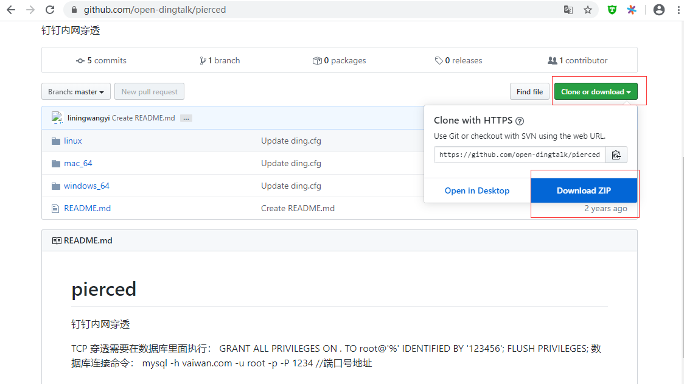Viewport: 684px width, 384px height.
Task: Select the clone URL text field
Action: click(x=520, y=155)
